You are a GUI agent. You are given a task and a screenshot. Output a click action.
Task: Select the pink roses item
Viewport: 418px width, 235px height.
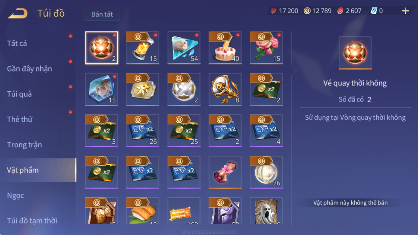coord(266,48)
